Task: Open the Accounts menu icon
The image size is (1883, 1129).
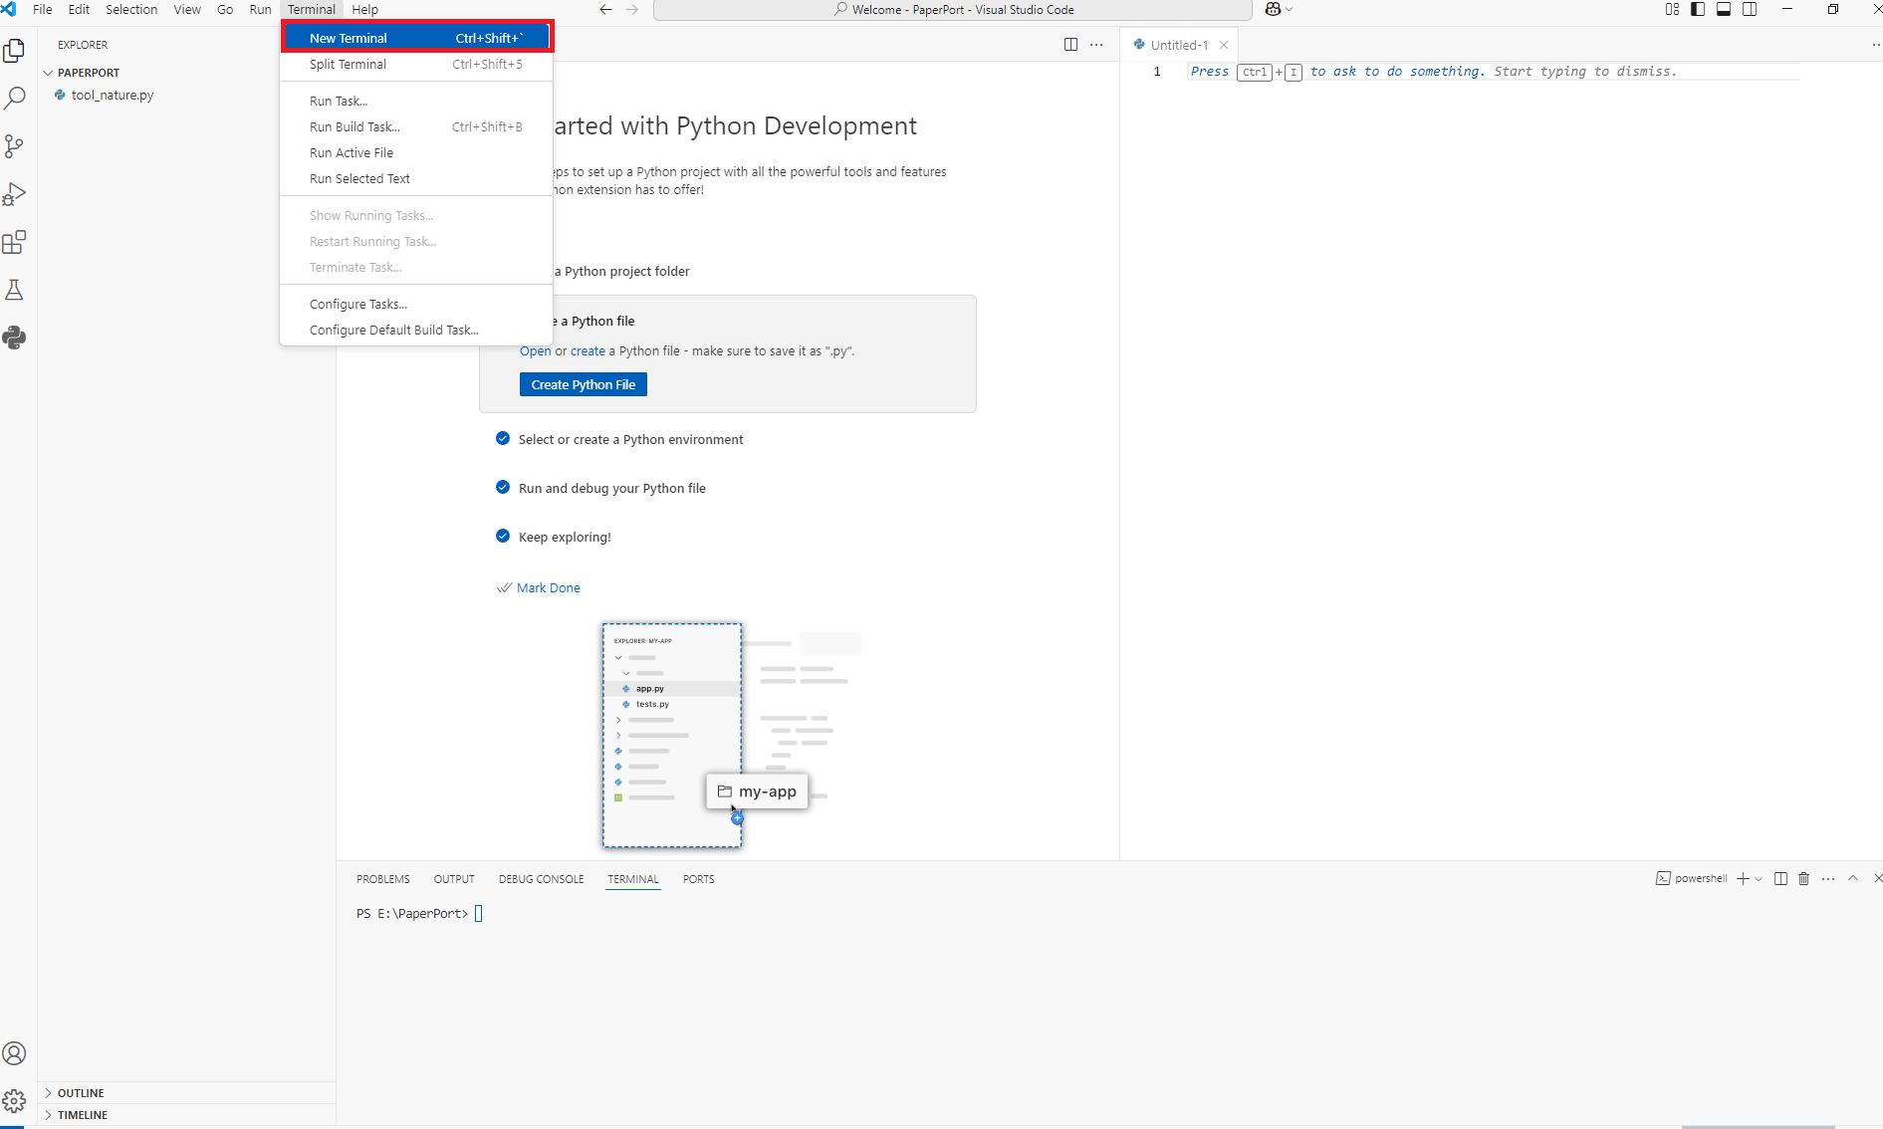Action: 15,1053
